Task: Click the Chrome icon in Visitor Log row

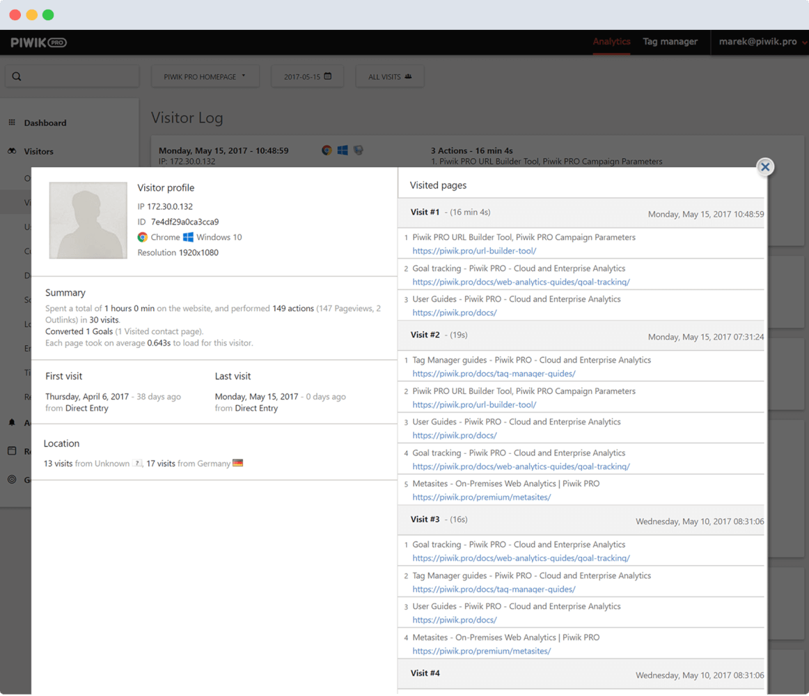Action: (x=327, y=150)
